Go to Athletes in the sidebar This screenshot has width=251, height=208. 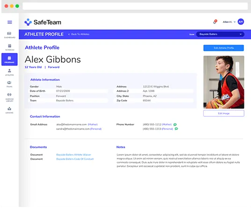(9, 72)
